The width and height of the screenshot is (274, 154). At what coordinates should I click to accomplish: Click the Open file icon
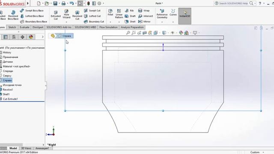tap(47, 3)
